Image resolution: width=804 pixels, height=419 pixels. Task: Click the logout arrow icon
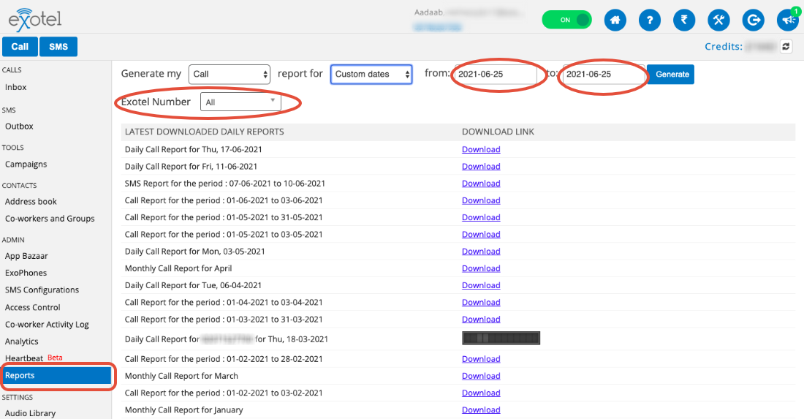[x=754, y=20]
